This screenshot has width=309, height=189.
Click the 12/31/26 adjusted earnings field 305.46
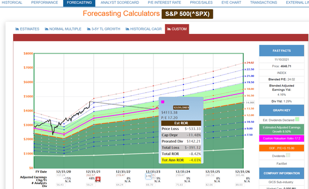click(240, 175)
